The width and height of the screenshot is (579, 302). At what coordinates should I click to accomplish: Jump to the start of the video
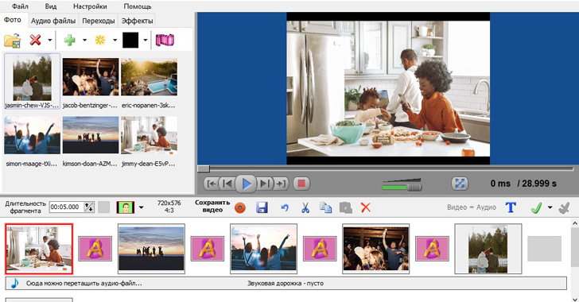click(x=212, y=184)
